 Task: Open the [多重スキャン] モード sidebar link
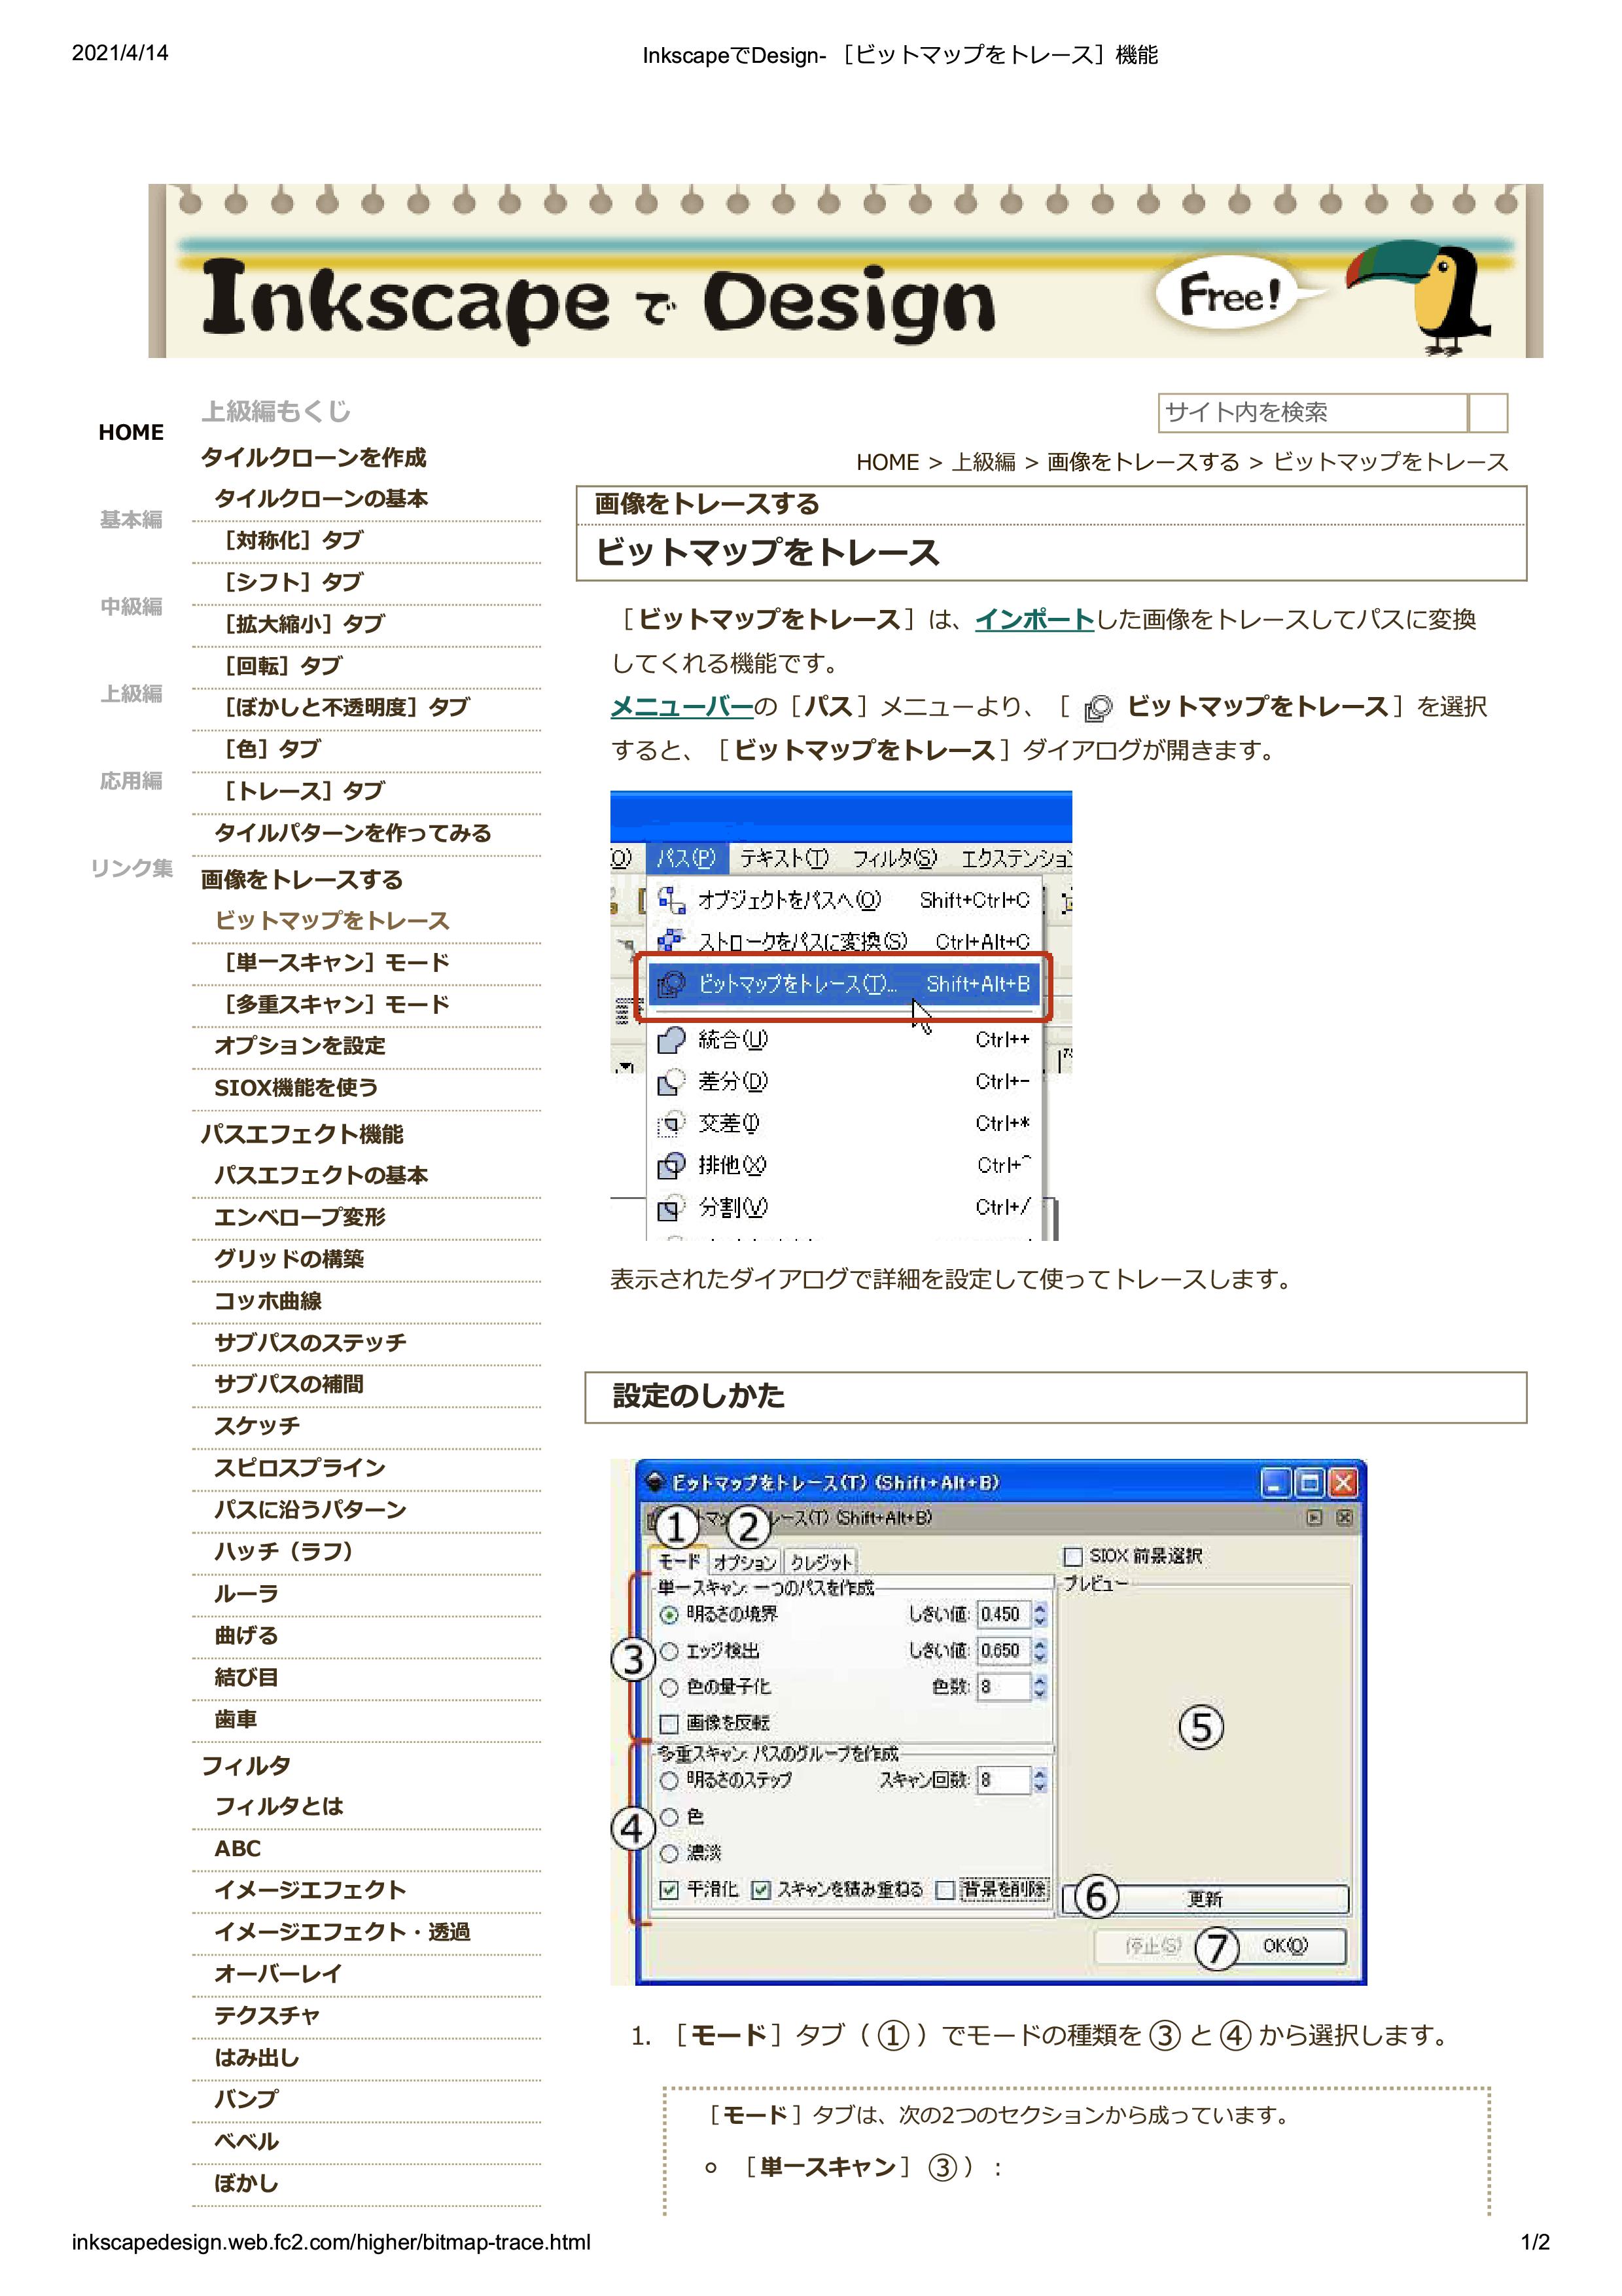(x=332, y=1005)
